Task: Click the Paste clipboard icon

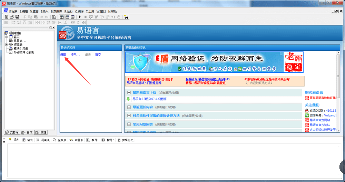Action: 36,17
